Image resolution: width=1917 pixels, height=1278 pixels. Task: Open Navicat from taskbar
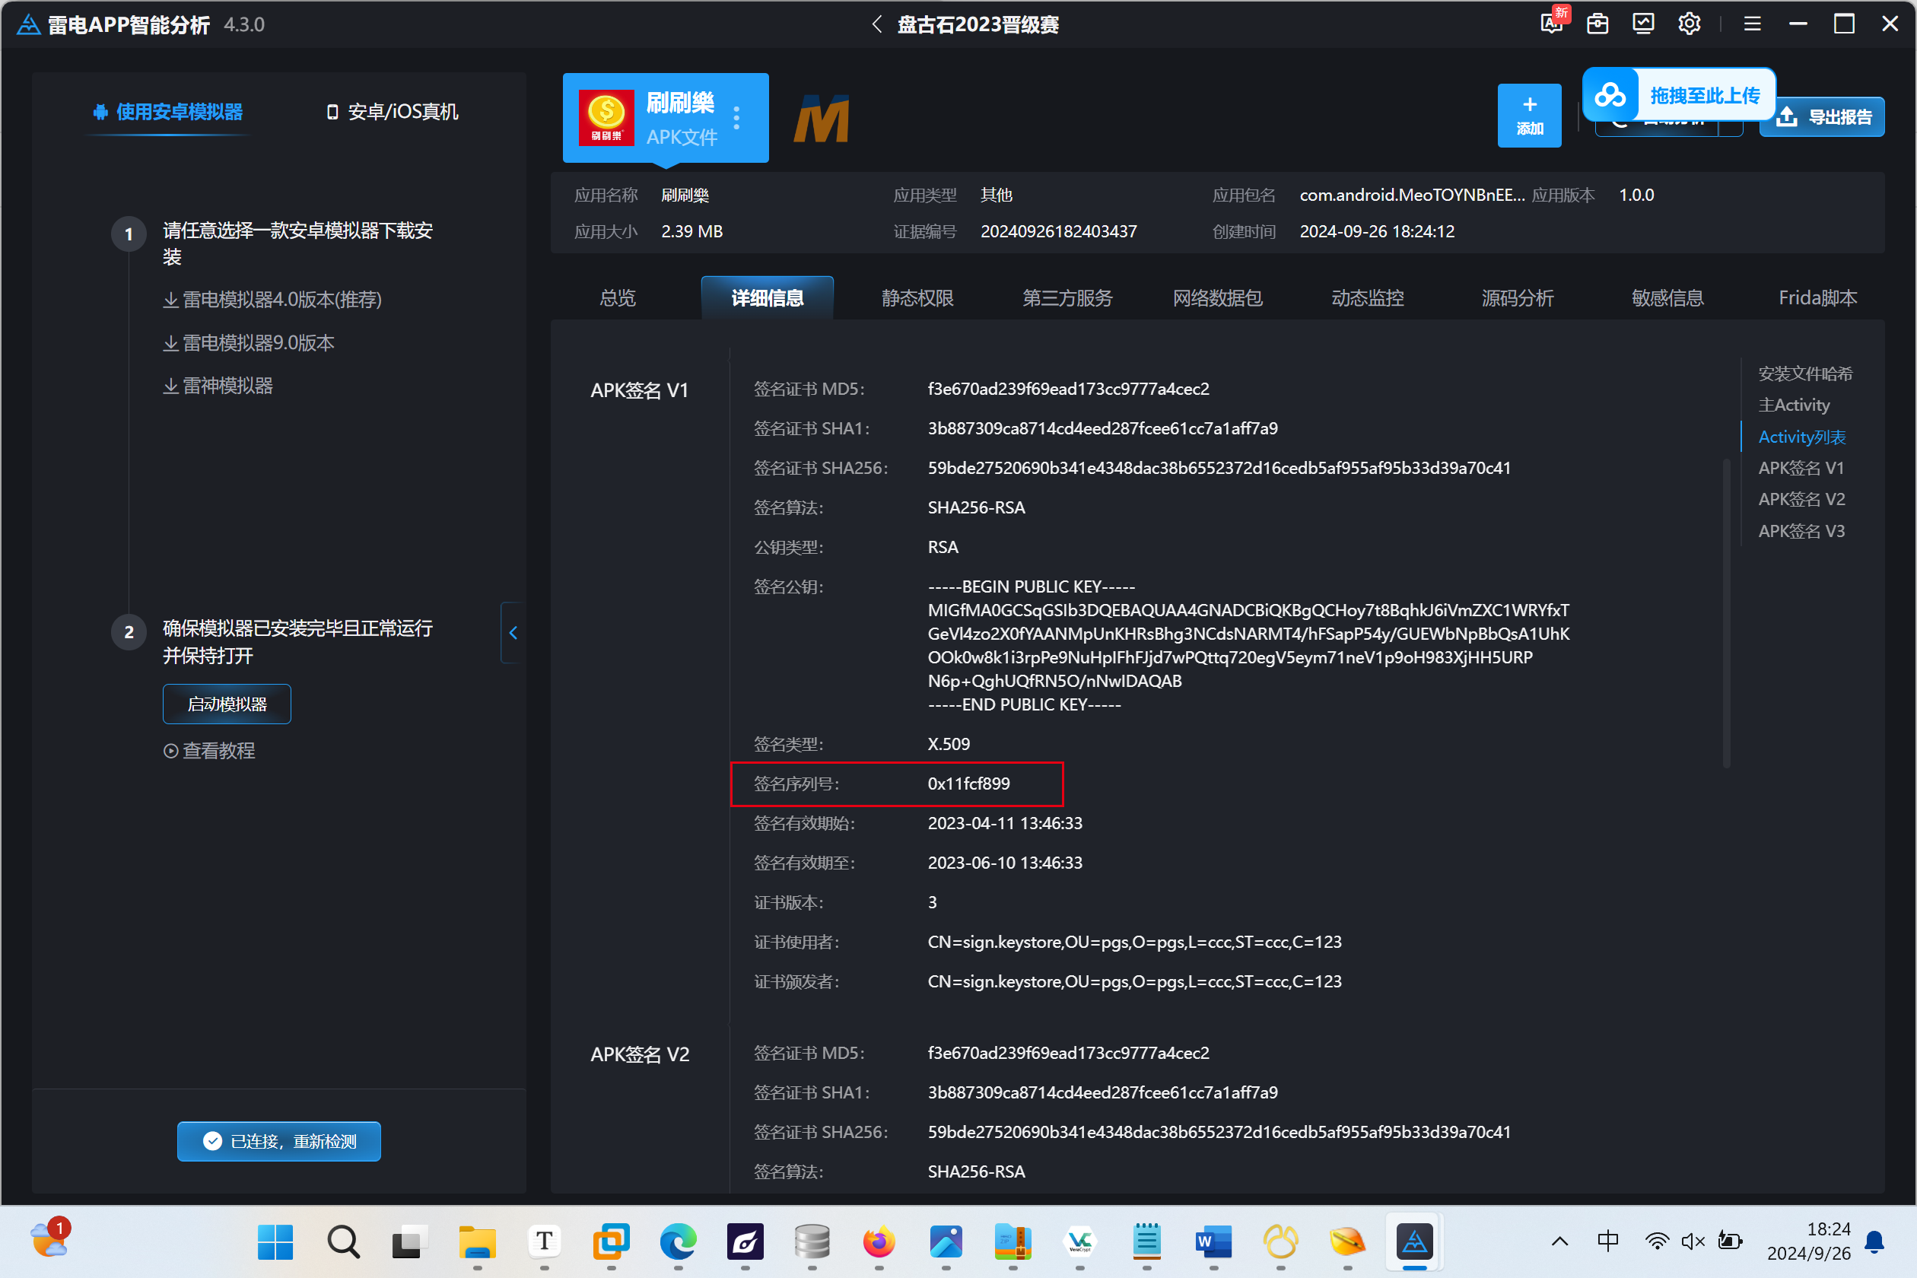coord(1280,1242)
